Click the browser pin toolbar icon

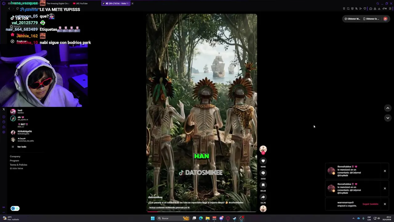pos(344,9)
